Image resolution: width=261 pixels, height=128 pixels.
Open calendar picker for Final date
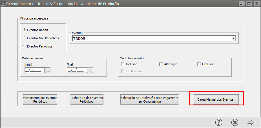pyautogui.click(x=90, y=70)
